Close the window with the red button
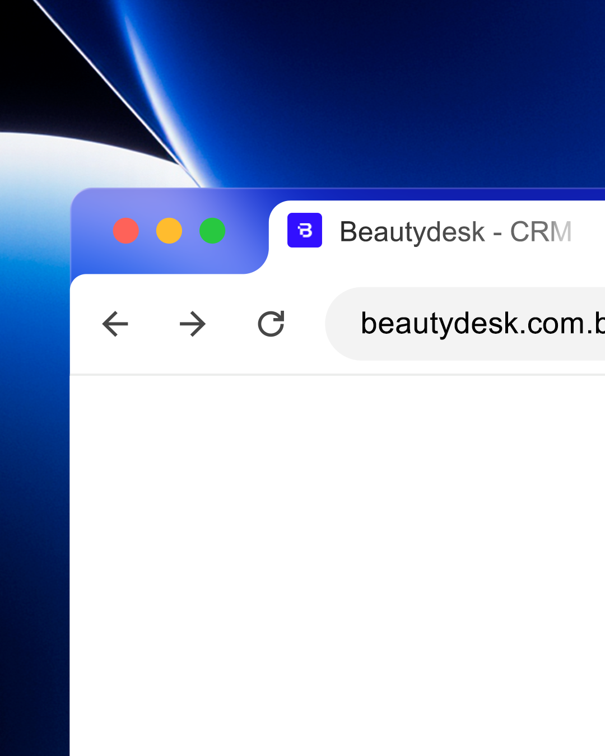605x756 pixels. click(126, 231)
